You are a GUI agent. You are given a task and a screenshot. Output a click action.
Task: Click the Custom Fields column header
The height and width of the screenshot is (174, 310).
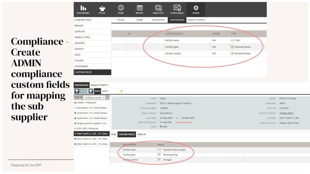tap(174, 34)
